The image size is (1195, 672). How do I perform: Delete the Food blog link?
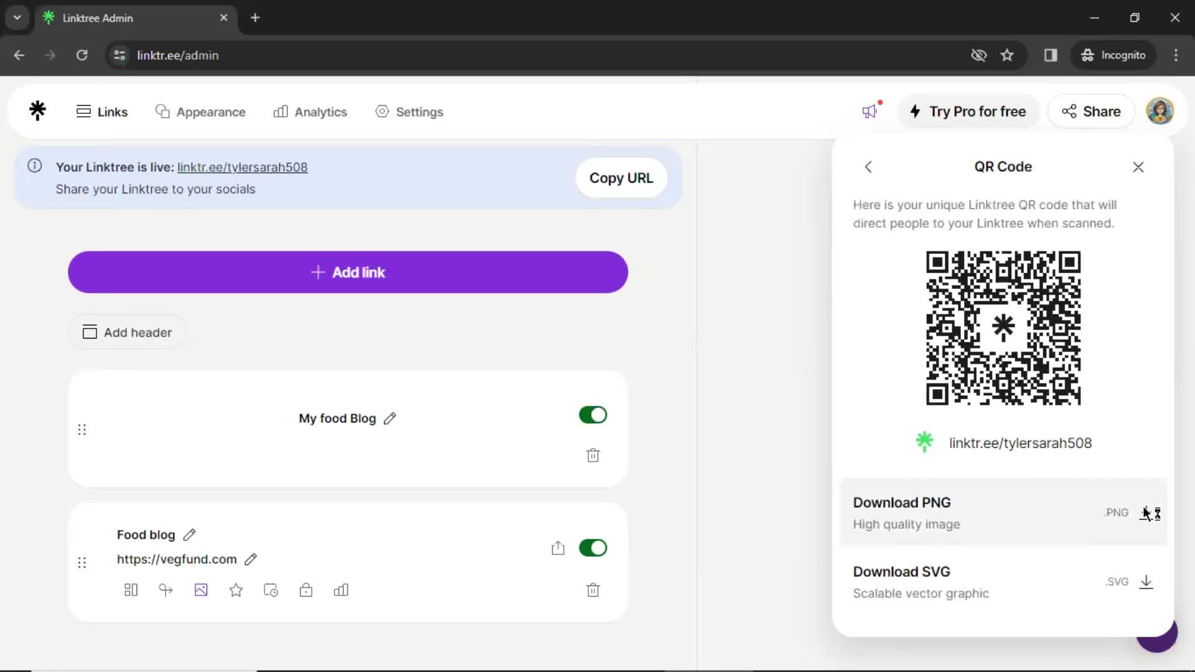click(x=593, y=590)
